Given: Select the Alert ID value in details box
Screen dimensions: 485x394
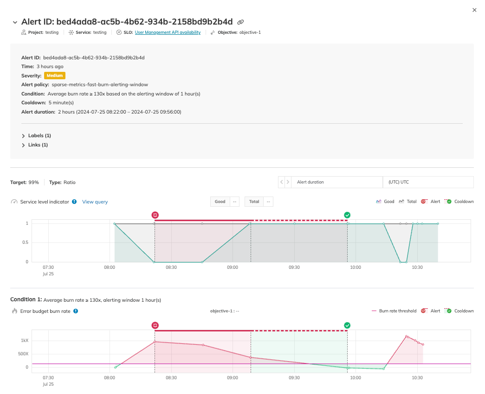Looking at the screenshot, I should 94,58.
